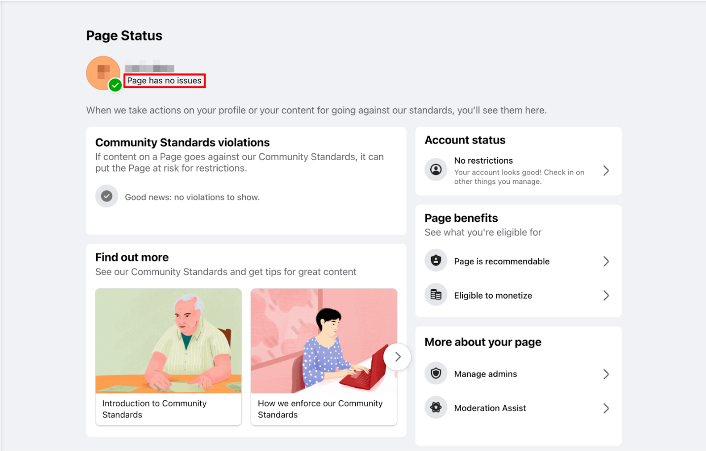
Task: Open Introduction to Community Standards card image
Action: (x=168, y=341)
